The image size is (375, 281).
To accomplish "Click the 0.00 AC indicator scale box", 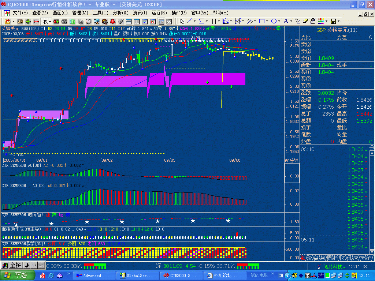I will (x=292, y=173).
